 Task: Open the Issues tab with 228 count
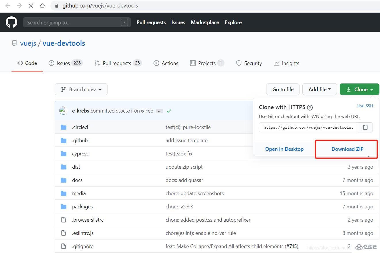[x=66, y=63]
